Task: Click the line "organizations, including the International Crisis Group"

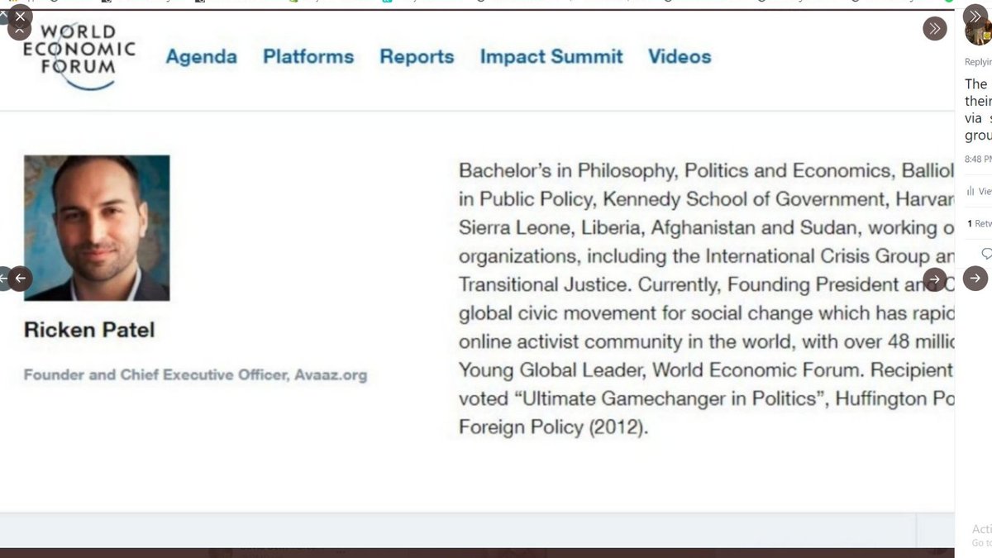Action: tap(707, 256)
